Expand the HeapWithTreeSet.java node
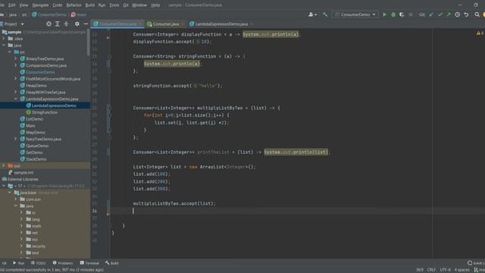 (15, 92)
